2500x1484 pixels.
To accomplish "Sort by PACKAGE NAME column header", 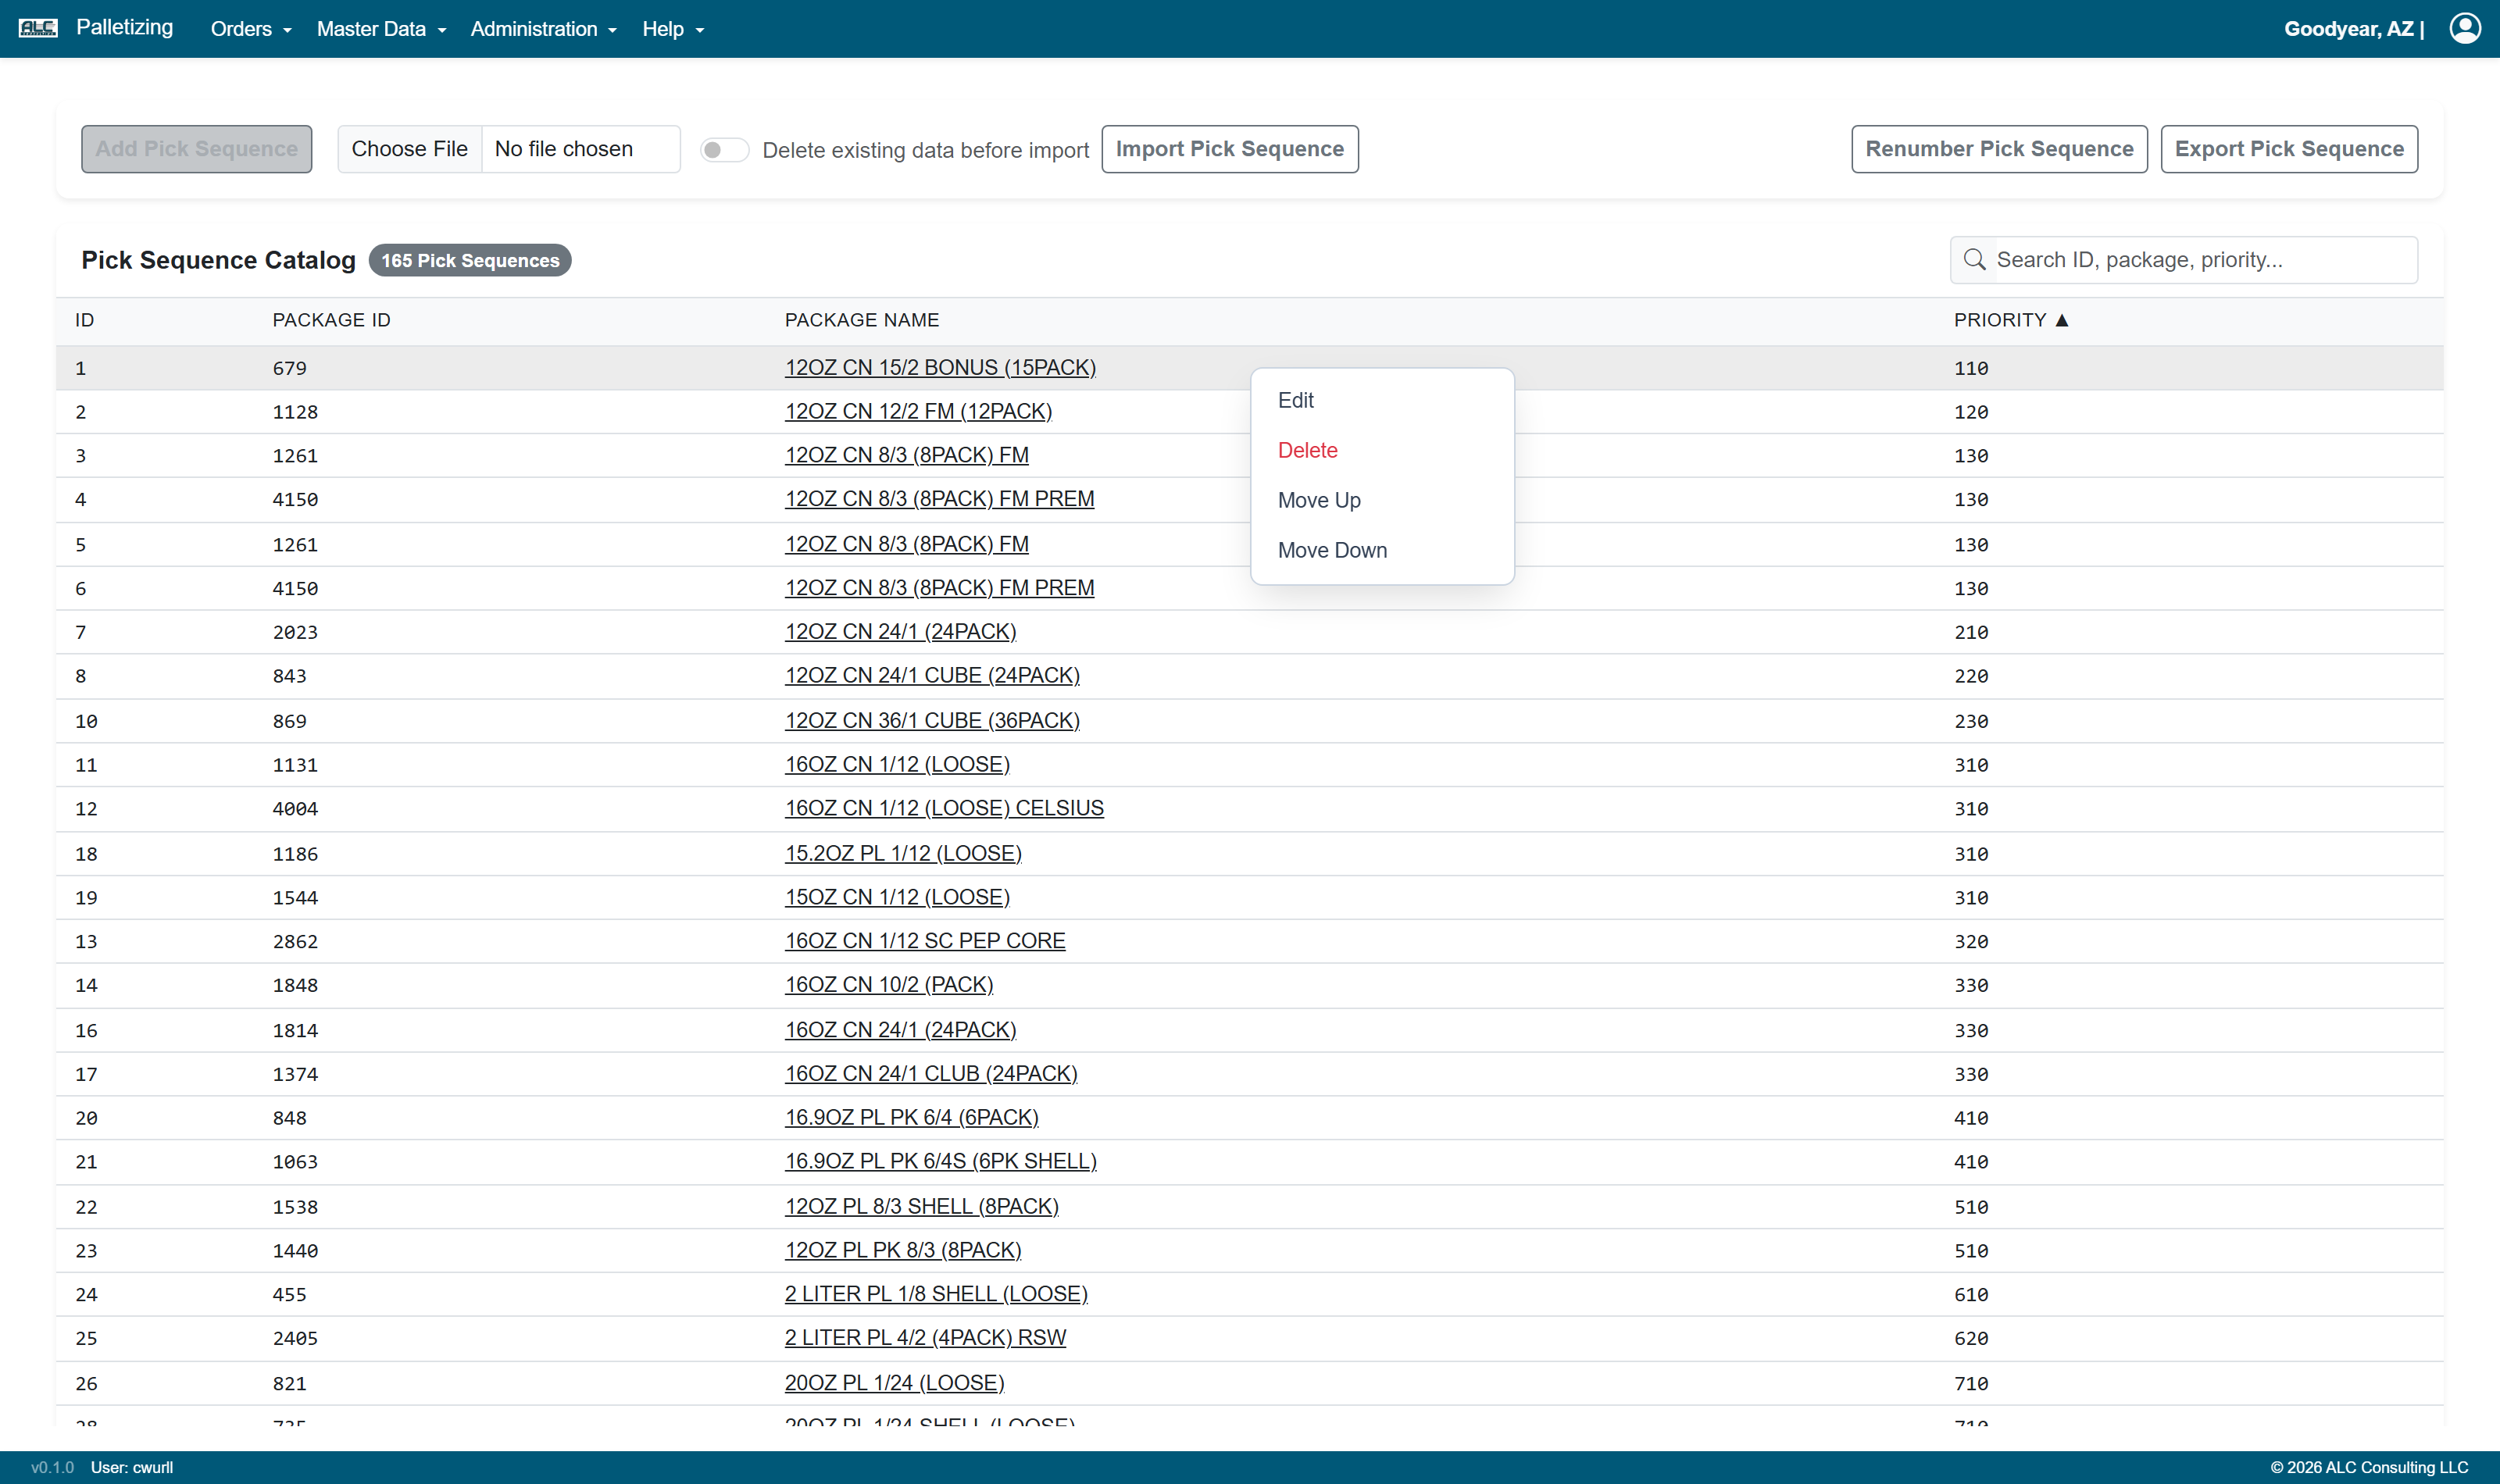I will tap(862, 320).
